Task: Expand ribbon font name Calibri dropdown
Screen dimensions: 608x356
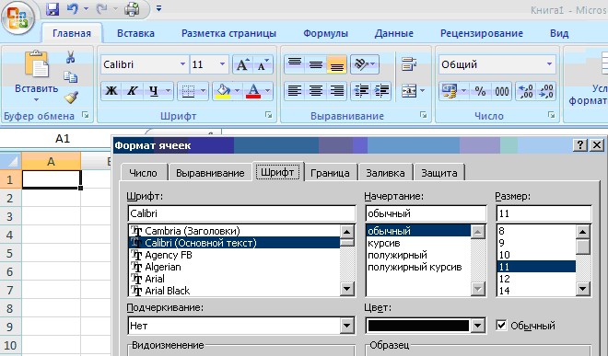Action: point(182,63)
